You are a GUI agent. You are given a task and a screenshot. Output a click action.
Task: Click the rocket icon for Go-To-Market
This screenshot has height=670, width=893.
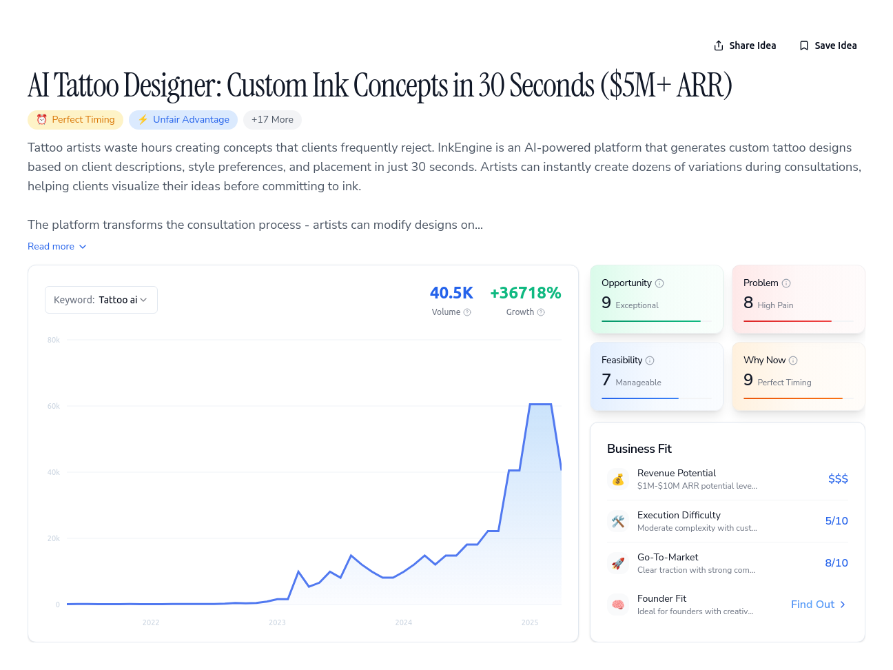point(618,563)
